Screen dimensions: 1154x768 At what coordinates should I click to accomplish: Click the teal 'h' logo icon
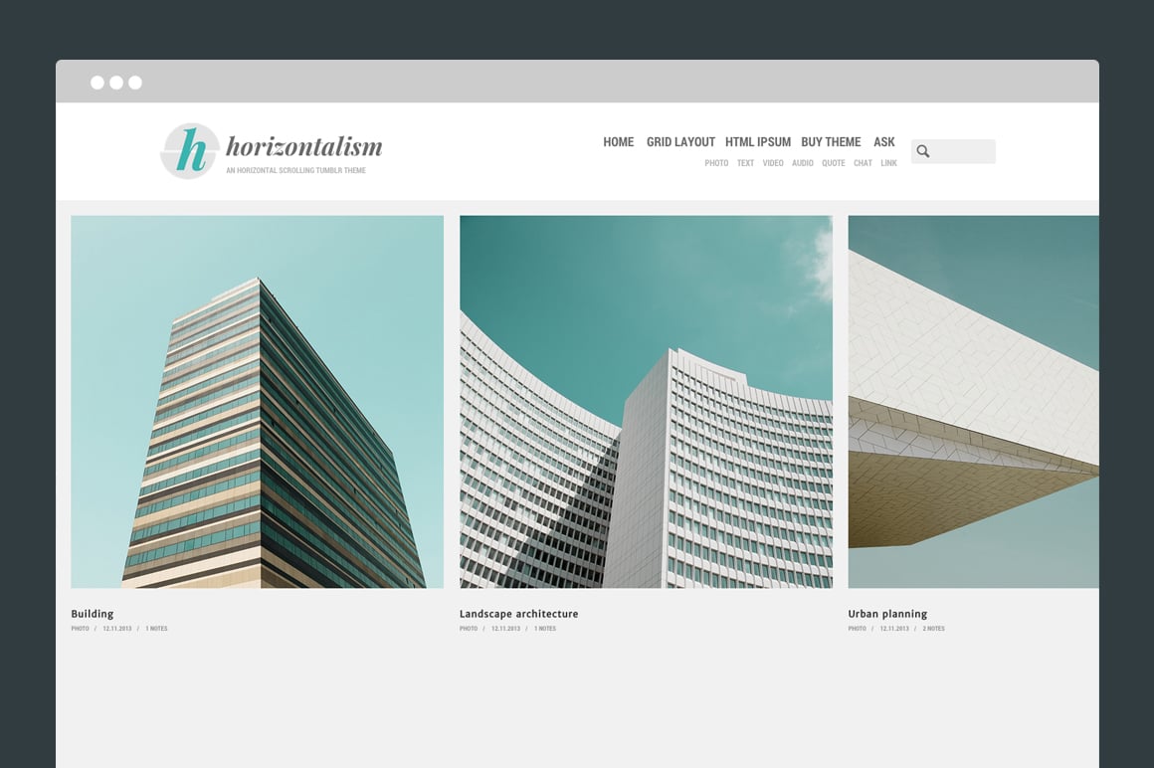click(190, 151)
